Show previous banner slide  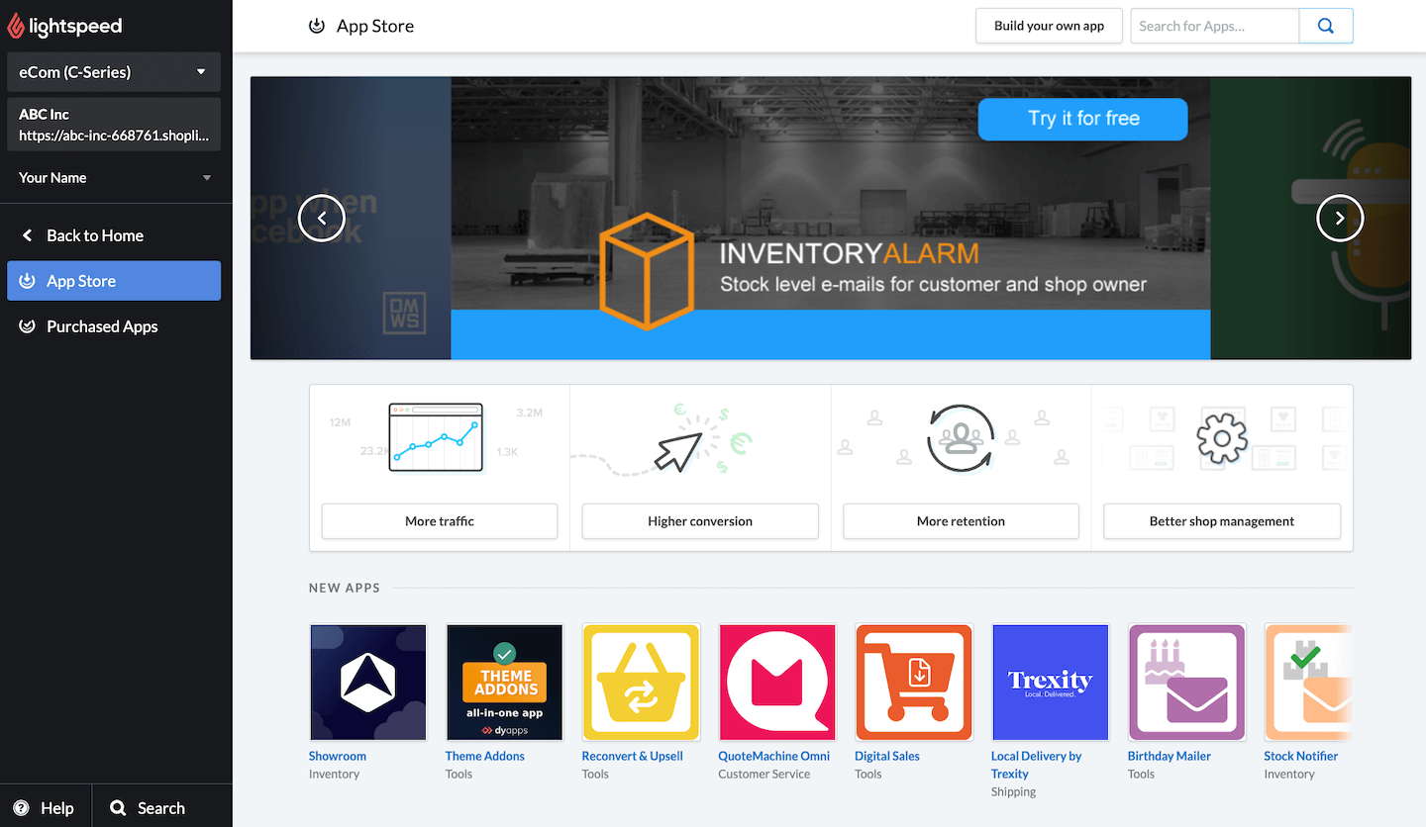point(322,218)
